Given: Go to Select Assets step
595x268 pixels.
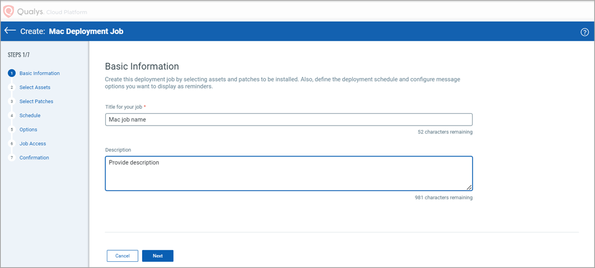Looking at the screenshot, I should [x=35, y=88].
